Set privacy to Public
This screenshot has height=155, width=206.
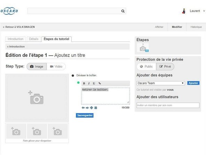(x=146, y=67)
